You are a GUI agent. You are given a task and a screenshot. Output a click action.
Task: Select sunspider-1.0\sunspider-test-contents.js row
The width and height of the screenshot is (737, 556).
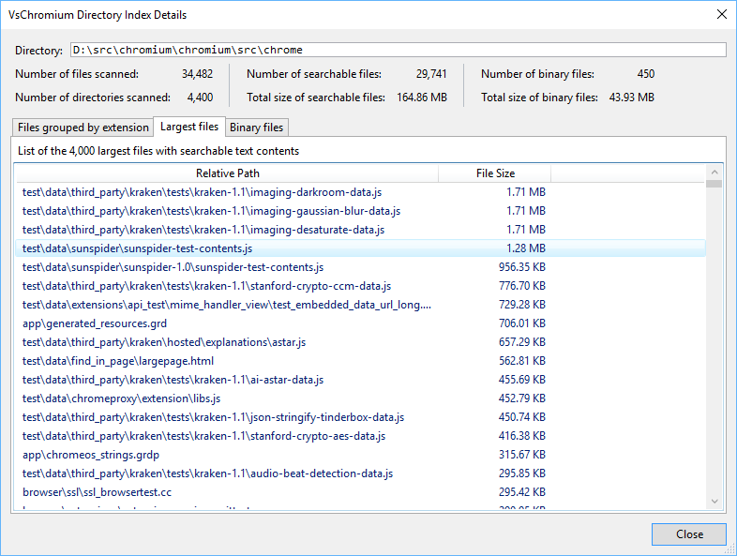pyautogui.click(x=361, y=267)
